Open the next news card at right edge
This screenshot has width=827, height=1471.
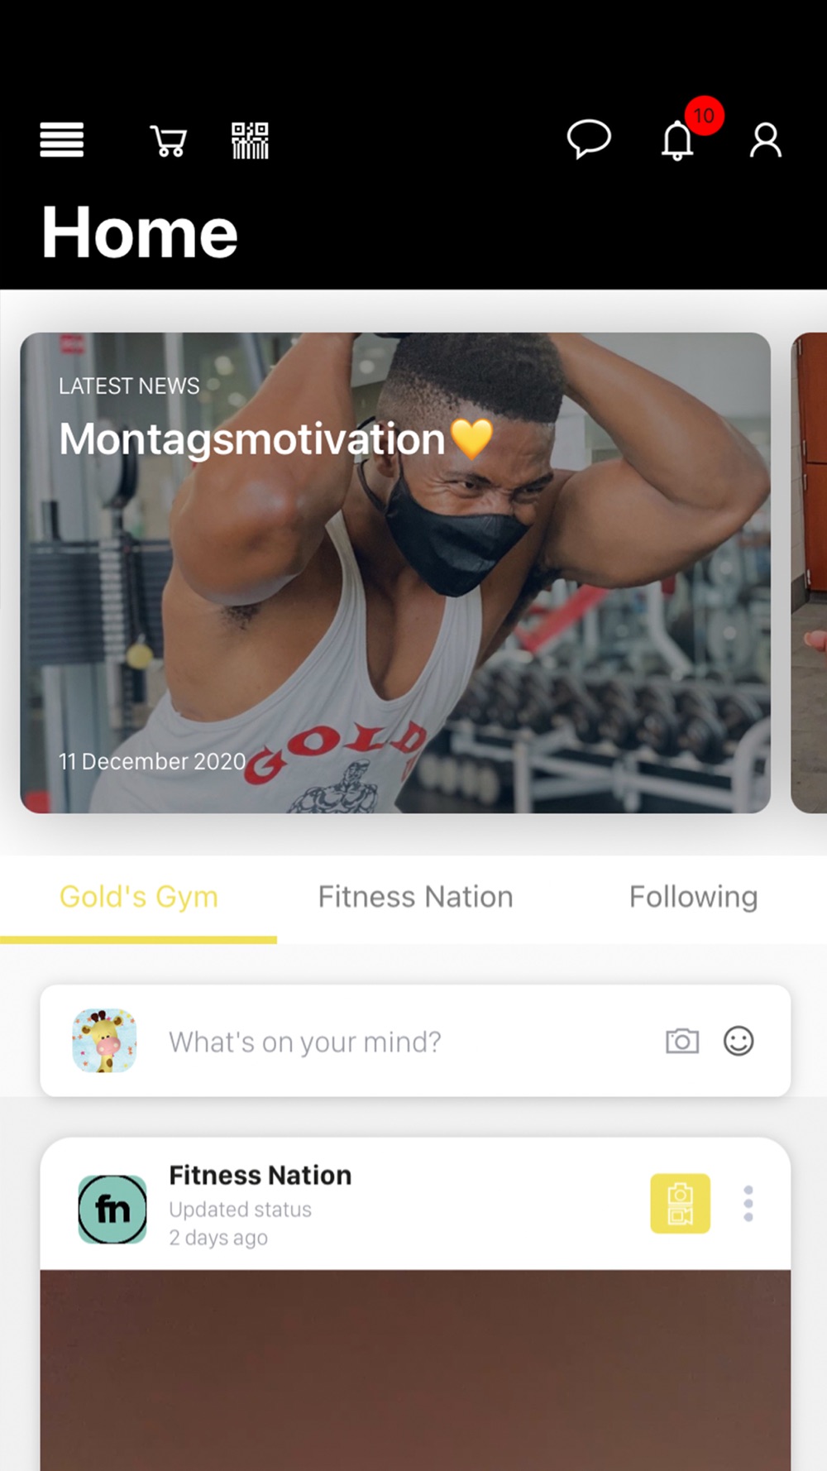click(x=809, y=573)
